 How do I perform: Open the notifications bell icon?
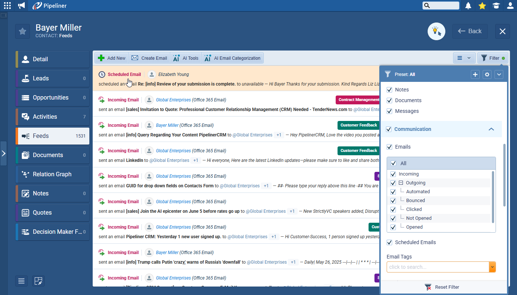click(468, 6)
